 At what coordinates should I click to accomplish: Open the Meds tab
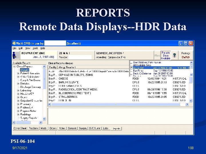click(43, 128)
